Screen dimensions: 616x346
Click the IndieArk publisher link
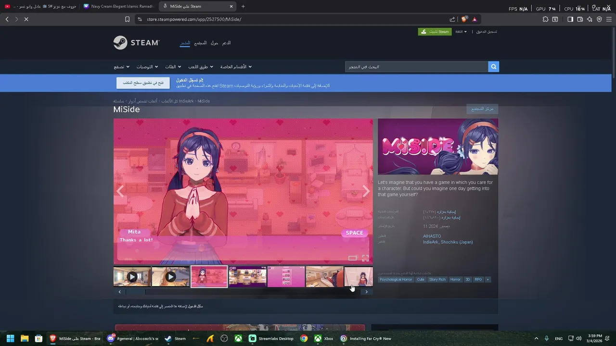click(430, 242)
